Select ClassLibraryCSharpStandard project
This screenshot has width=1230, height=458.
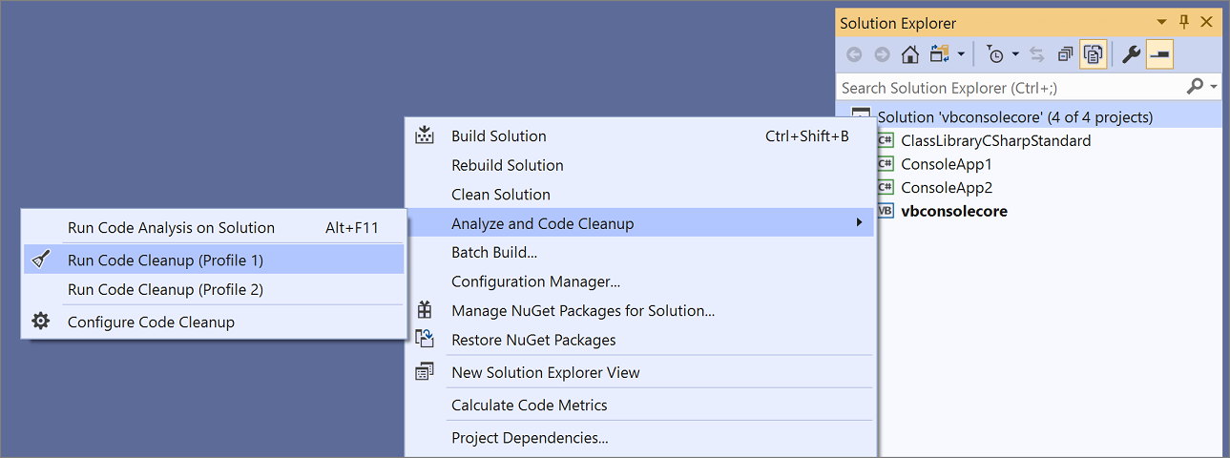tap(995, 140)
